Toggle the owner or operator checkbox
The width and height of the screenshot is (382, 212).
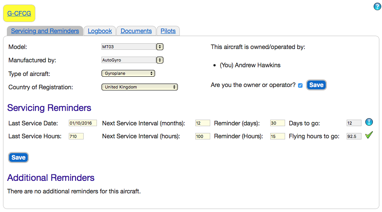pyautogui.click(x=300, y=85)
